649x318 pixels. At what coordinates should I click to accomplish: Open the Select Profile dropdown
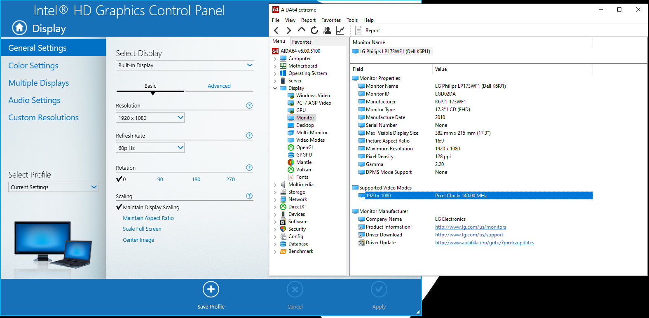pyautogui.click(x=53, y=187)
